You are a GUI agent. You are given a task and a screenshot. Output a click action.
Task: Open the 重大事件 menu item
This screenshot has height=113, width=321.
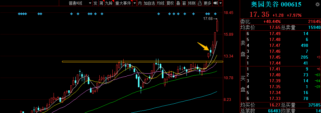pyautogui.click(x=123, y=3)
